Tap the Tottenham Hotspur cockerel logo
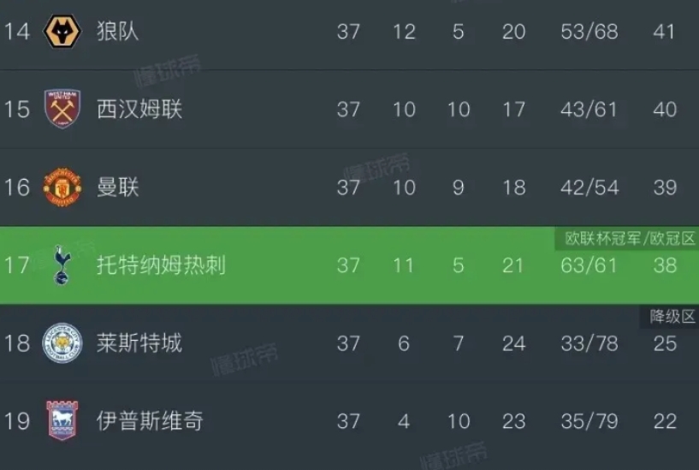This screenshot has width=699, height=470. [x=62, y=265]
